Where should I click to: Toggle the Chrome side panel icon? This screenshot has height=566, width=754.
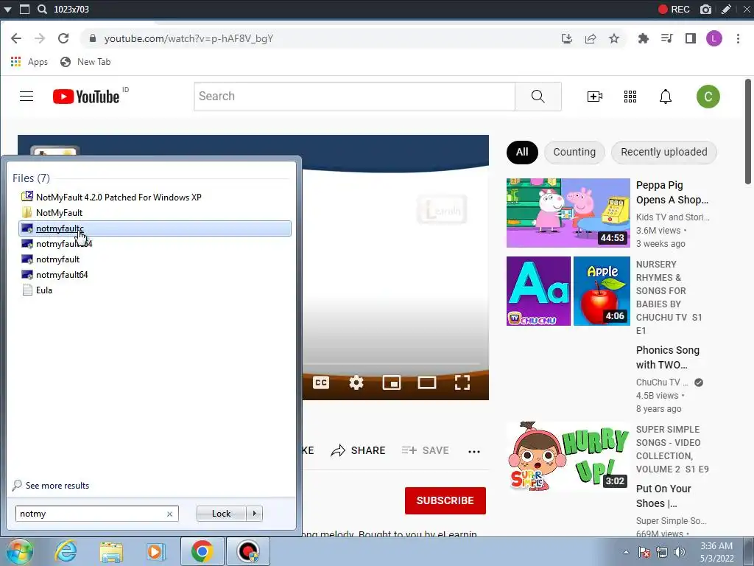point(691,38)
